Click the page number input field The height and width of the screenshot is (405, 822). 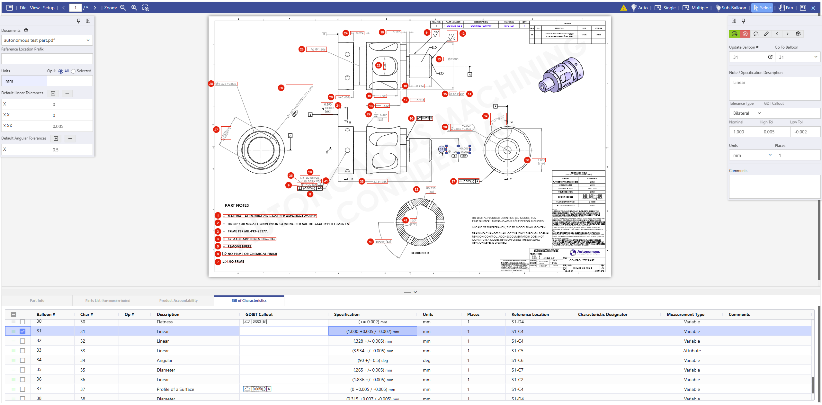pos(75,7)
